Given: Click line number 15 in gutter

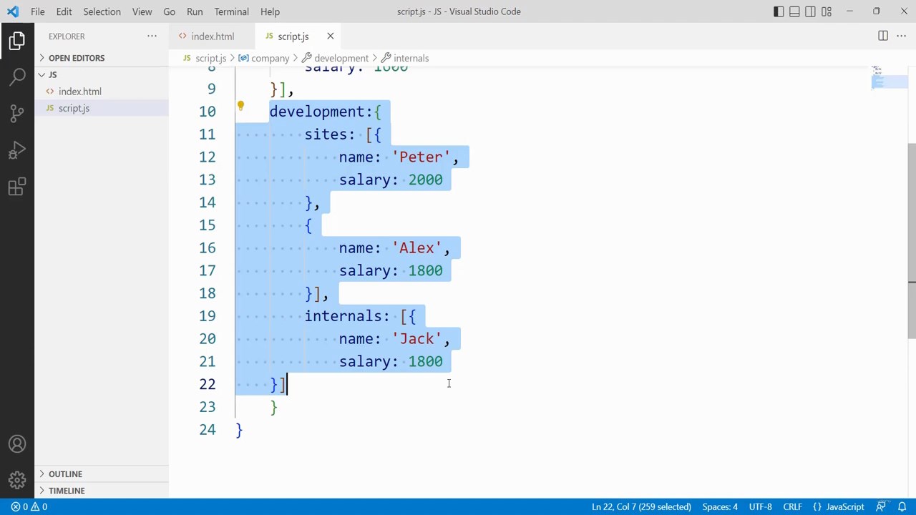Looking at the screenshot, I should coord(207,225).
